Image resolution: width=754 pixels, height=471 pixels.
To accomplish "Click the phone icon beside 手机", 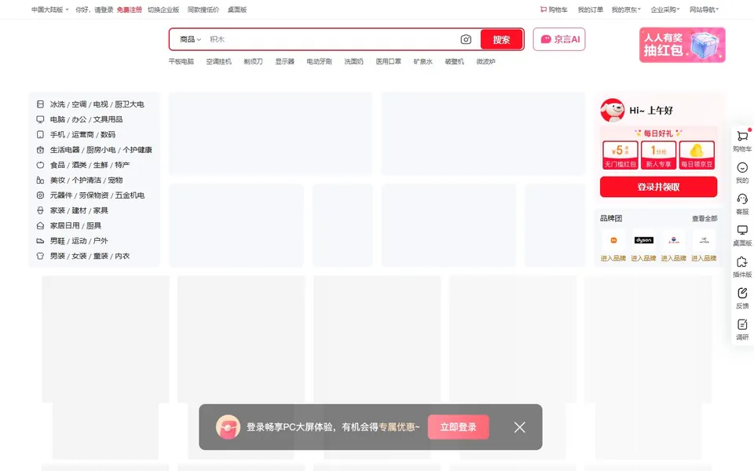I will pos(40,134).
